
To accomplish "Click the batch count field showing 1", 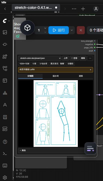I will 39,30.
